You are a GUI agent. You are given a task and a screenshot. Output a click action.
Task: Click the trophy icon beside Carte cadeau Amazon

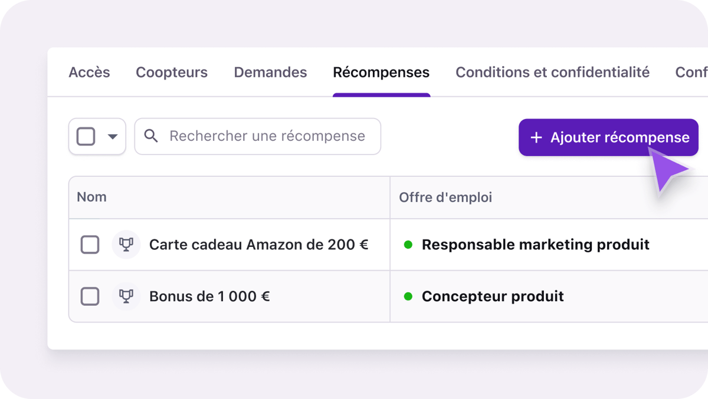click(x=126, y=245)
